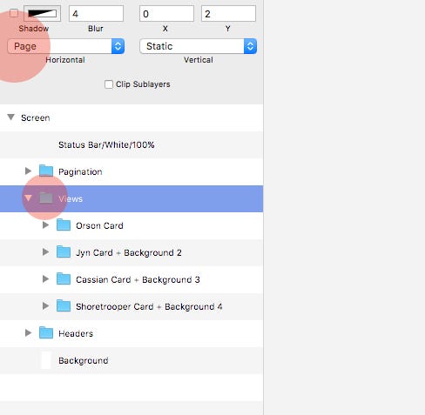Viewport: 425px width, 415px height.
Task: Select the Orson Card layer name
Action: [99, 225]
